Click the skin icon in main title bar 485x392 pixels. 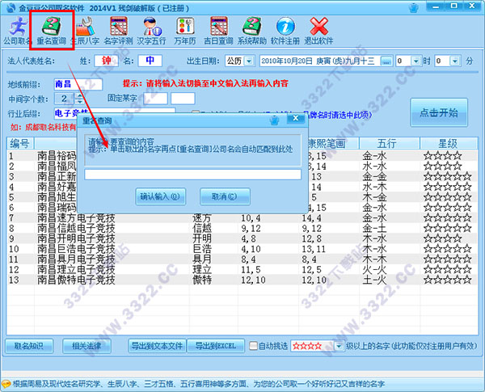click(x=414, y=8)
